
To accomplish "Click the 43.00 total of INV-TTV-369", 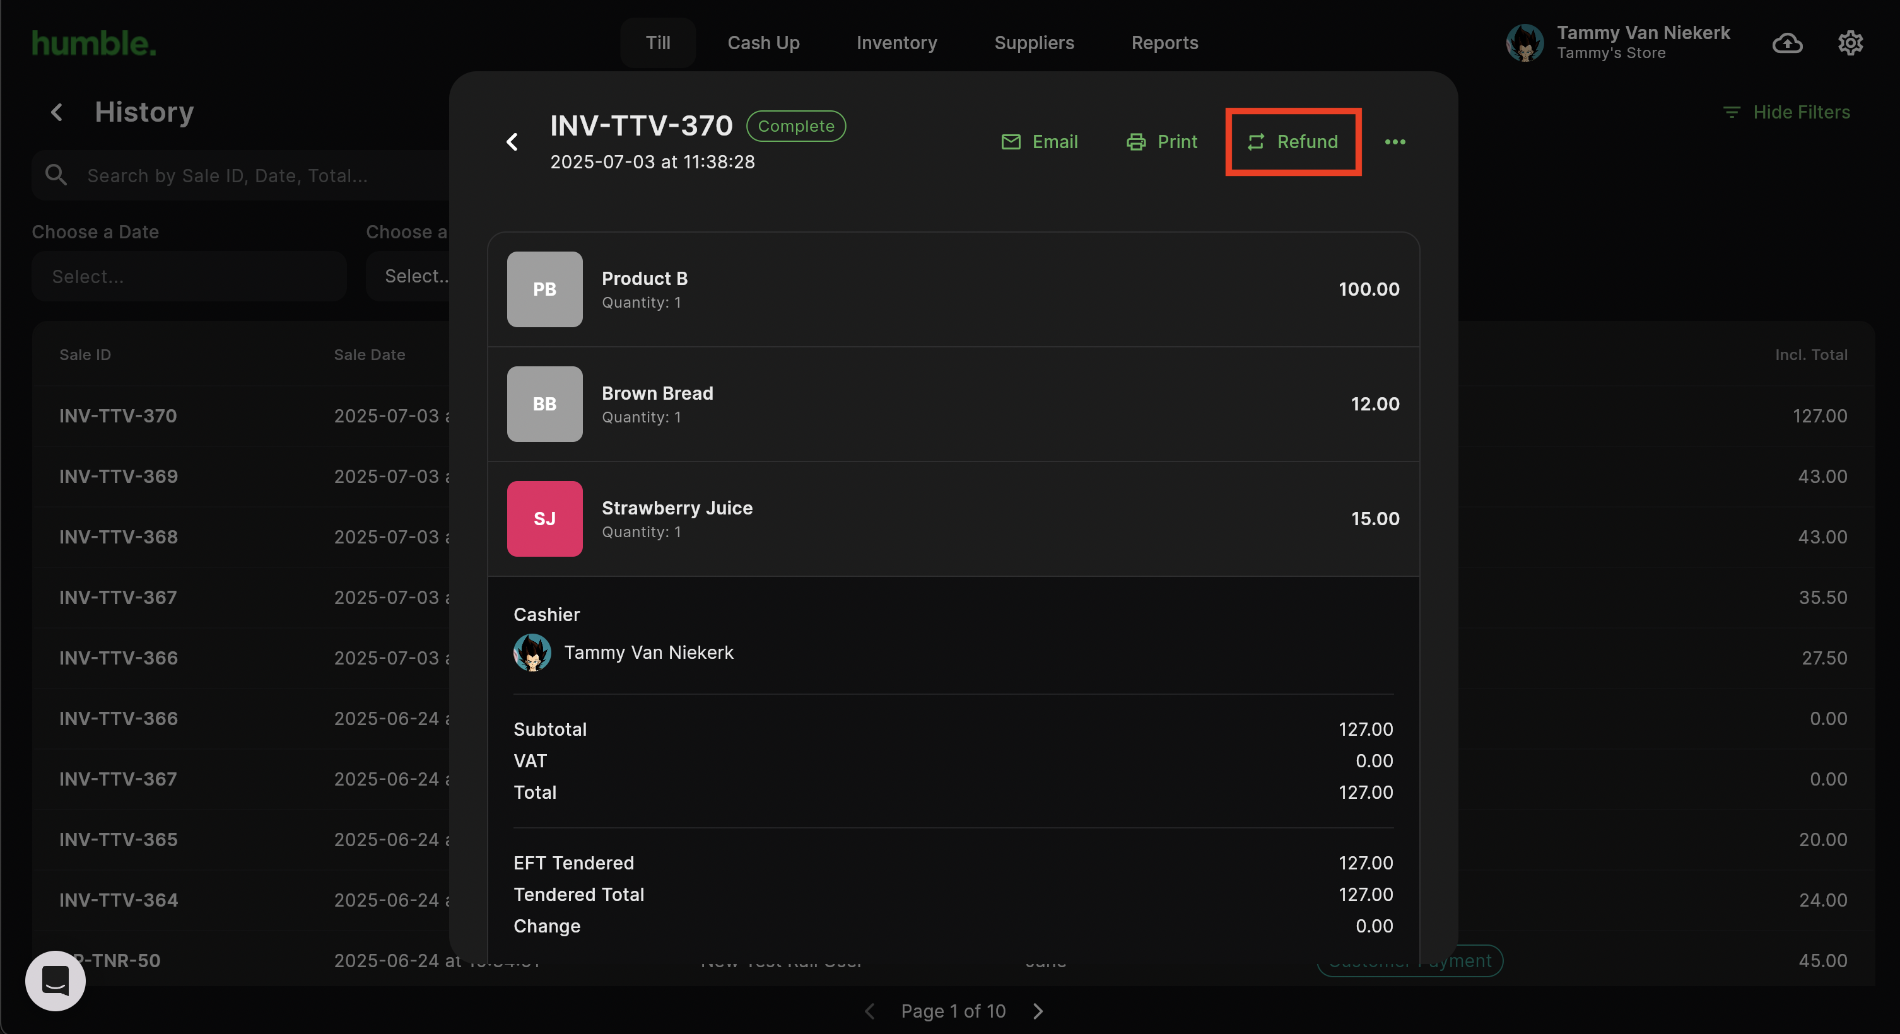I will (x=1822, y=477).
